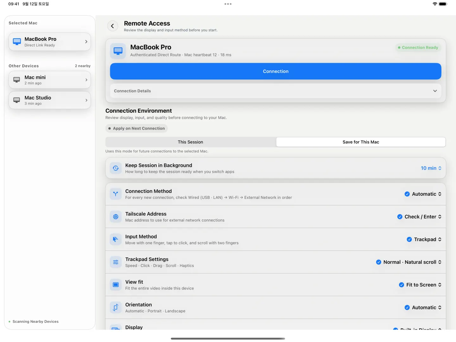
Task: Click the Apply on Next Connection pill
Action: click(x=136, y=129)
